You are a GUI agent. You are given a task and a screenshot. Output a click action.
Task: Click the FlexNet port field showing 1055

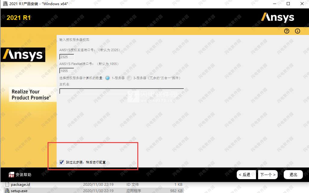coord(67,71)
